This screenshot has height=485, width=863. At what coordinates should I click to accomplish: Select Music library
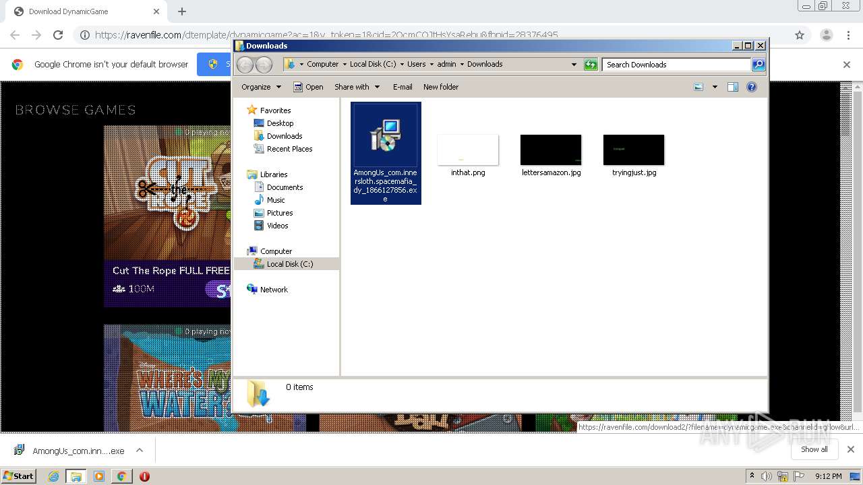270,200
